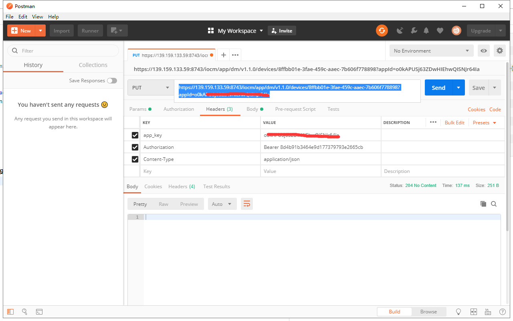
Task: Copy response body to clipboard
Action: pos(483,204)
